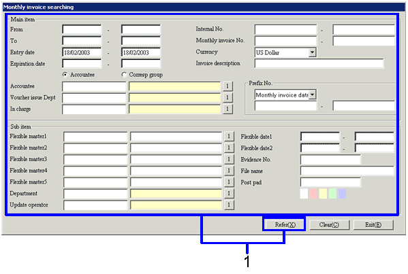Open lookup button for Flexible master1
The image size is (408, 274).
point(229,137)
